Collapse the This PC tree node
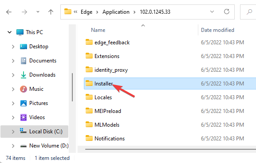This screenshot has height=163, width=256. [9, 32]
